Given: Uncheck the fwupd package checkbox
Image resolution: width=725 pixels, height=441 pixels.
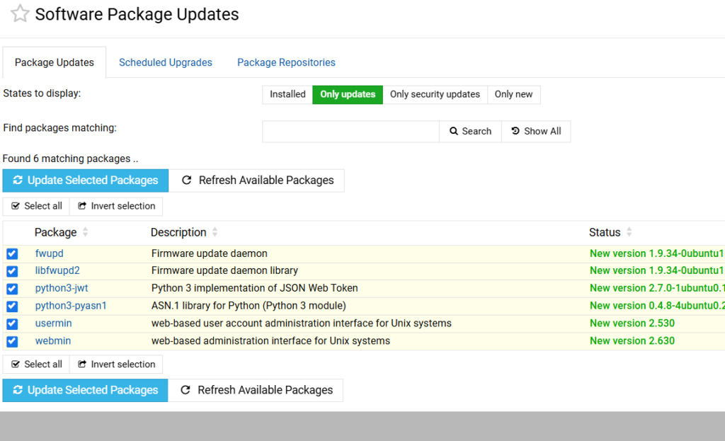Looking at the screenshot, I should click(x=12, y=253).
